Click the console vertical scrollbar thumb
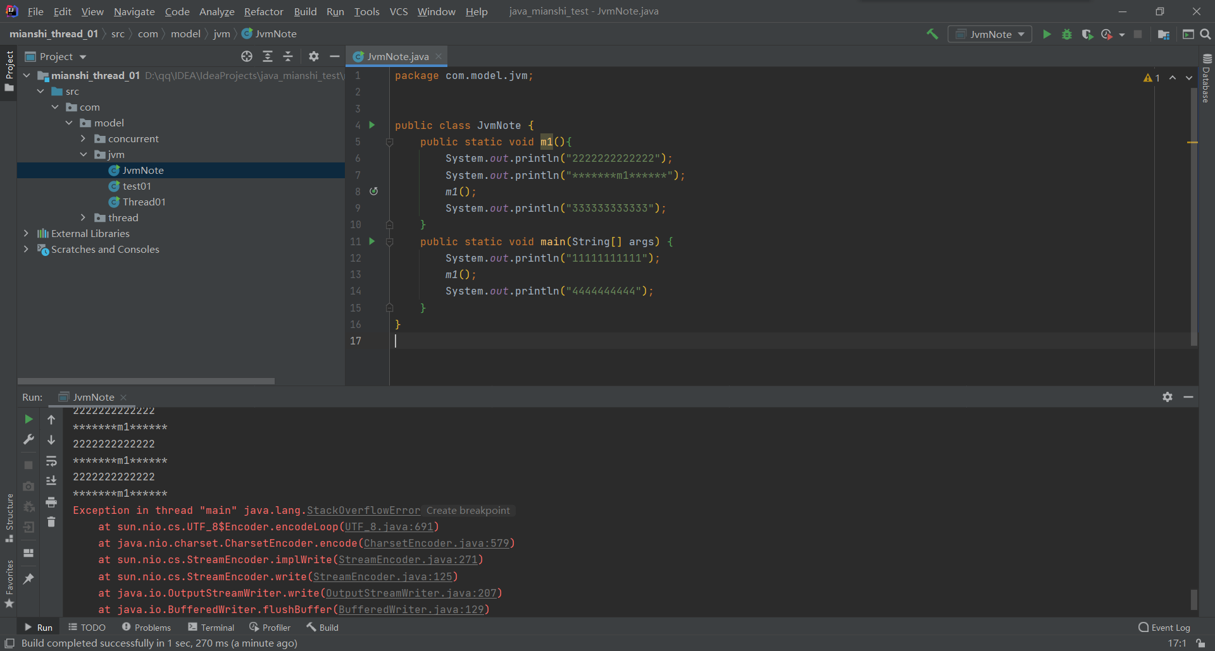 click(1194, 599)
